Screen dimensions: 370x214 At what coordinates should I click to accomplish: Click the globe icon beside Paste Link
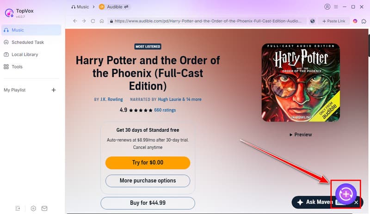tap(313, 21)
